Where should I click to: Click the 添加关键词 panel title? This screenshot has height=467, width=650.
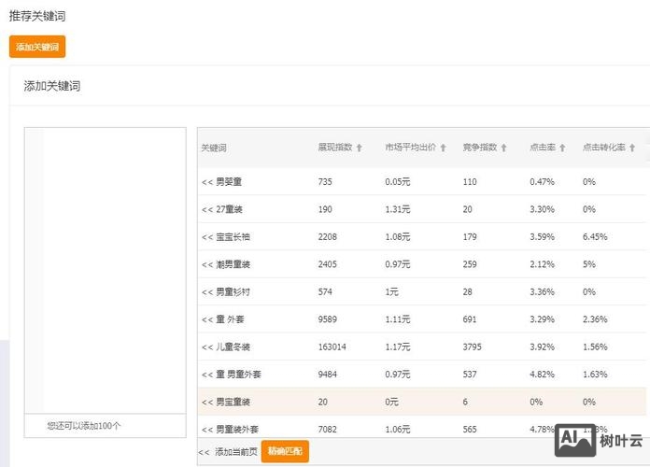click(51, 86)
